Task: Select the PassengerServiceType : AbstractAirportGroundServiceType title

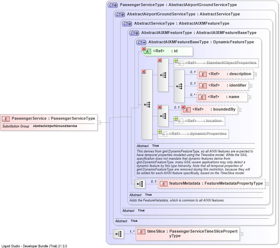Action: pyautogui.click(x=179, y=5)
